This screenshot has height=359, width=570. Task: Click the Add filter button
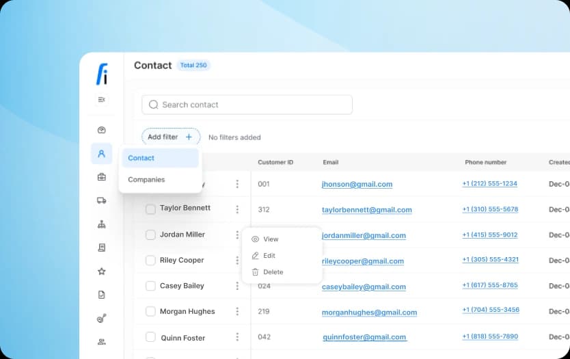pyautogui.click(x=170, y=137)
